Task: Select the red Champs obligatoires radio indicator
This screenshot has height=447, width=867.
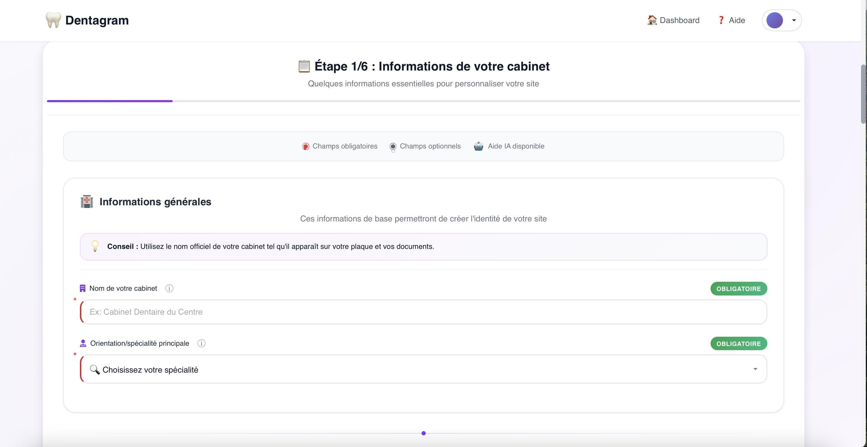Action: [x=305, y=146]
